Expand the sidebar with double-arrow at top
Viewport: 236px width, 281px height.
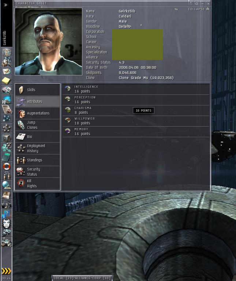[6, 5]
